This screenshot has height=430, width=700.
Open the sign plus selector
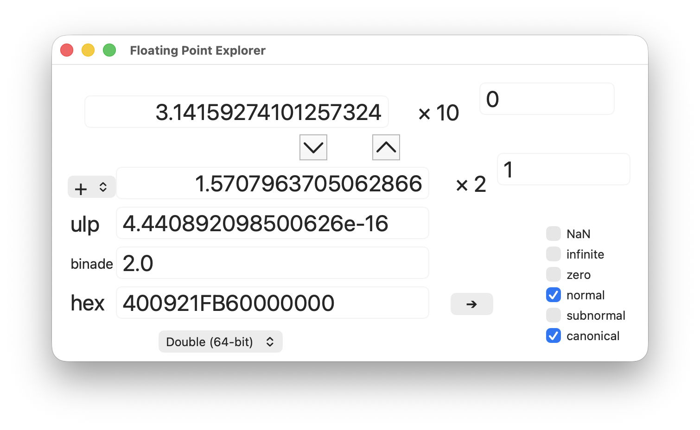[x=92, y=187]
